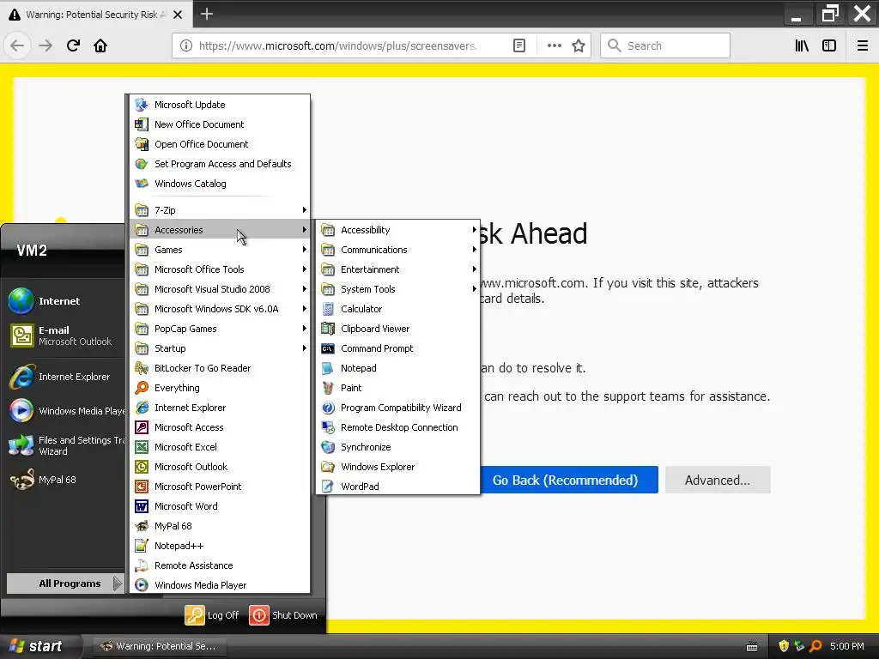Click All Programs in Start menu
This screenshot has width=879, height=659.
pyautogui.click(x=64, y=583)
